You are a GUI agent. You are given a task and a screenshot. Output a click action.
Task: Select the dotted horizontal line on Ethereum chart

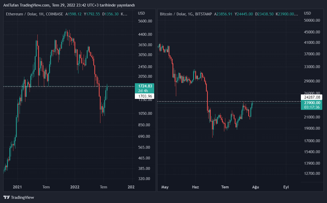[x=65, y=86]
